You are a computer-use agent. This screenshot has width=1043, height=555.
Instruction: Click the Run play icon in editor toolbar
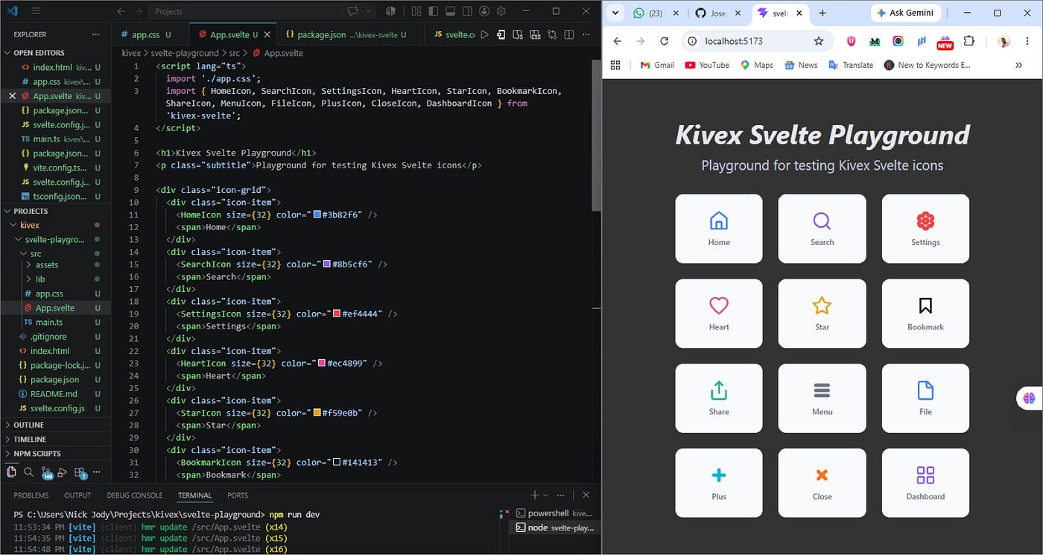click(485, 34)
